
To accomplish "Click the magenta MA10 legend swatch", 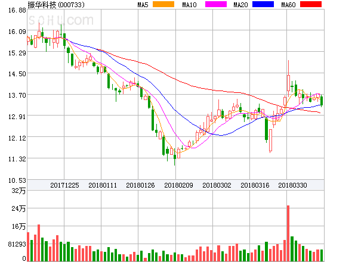I will point(216,4).
